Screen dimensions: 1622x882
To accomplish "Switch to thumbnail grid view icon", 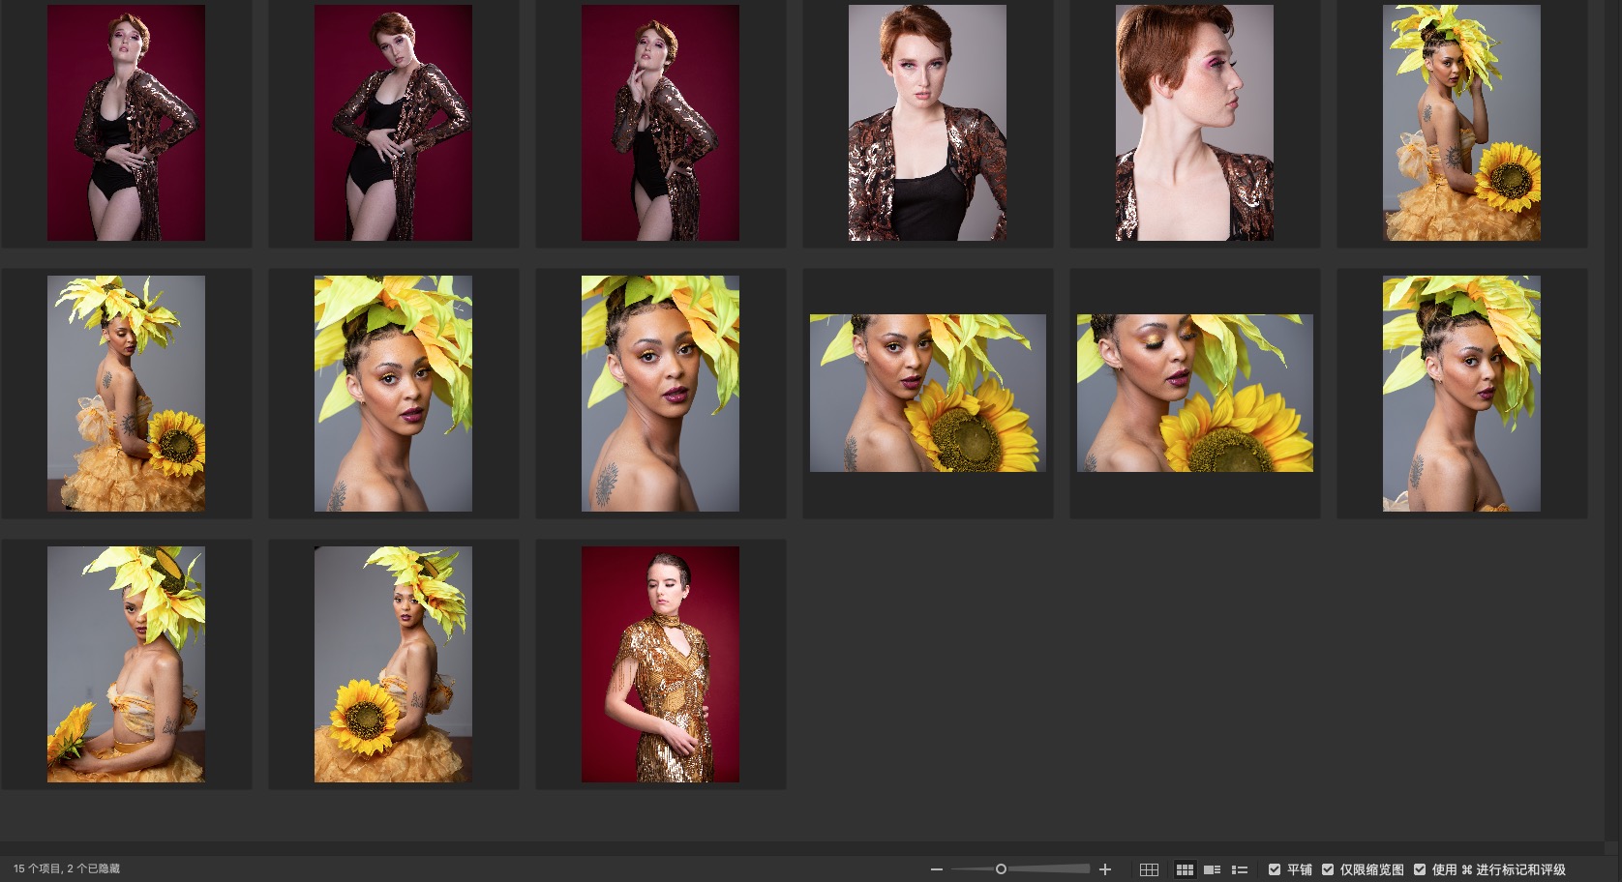I will click(x=1184, y=869).
